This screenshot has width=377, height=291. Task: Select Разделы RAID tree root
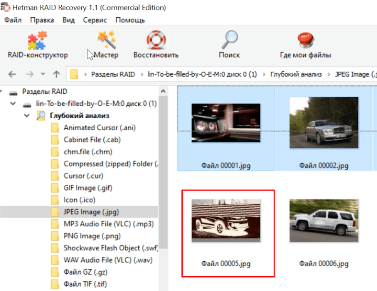point(44,91)
